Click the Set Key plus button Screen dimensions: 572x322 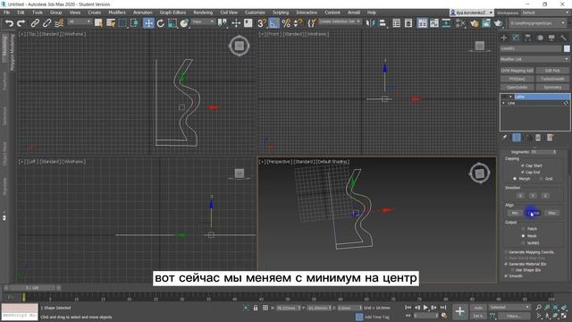pos(459,311)
